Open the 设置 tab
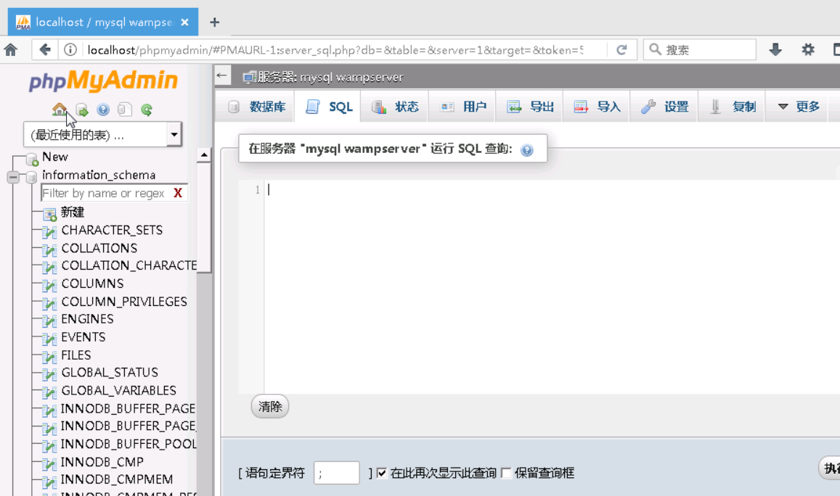Viewport: 840px width, 496px height. click(x=665, y=107)
